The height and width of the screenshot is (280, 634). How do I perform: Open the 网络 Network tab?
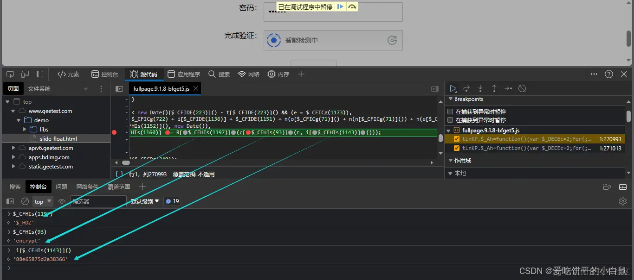point(249,74)
